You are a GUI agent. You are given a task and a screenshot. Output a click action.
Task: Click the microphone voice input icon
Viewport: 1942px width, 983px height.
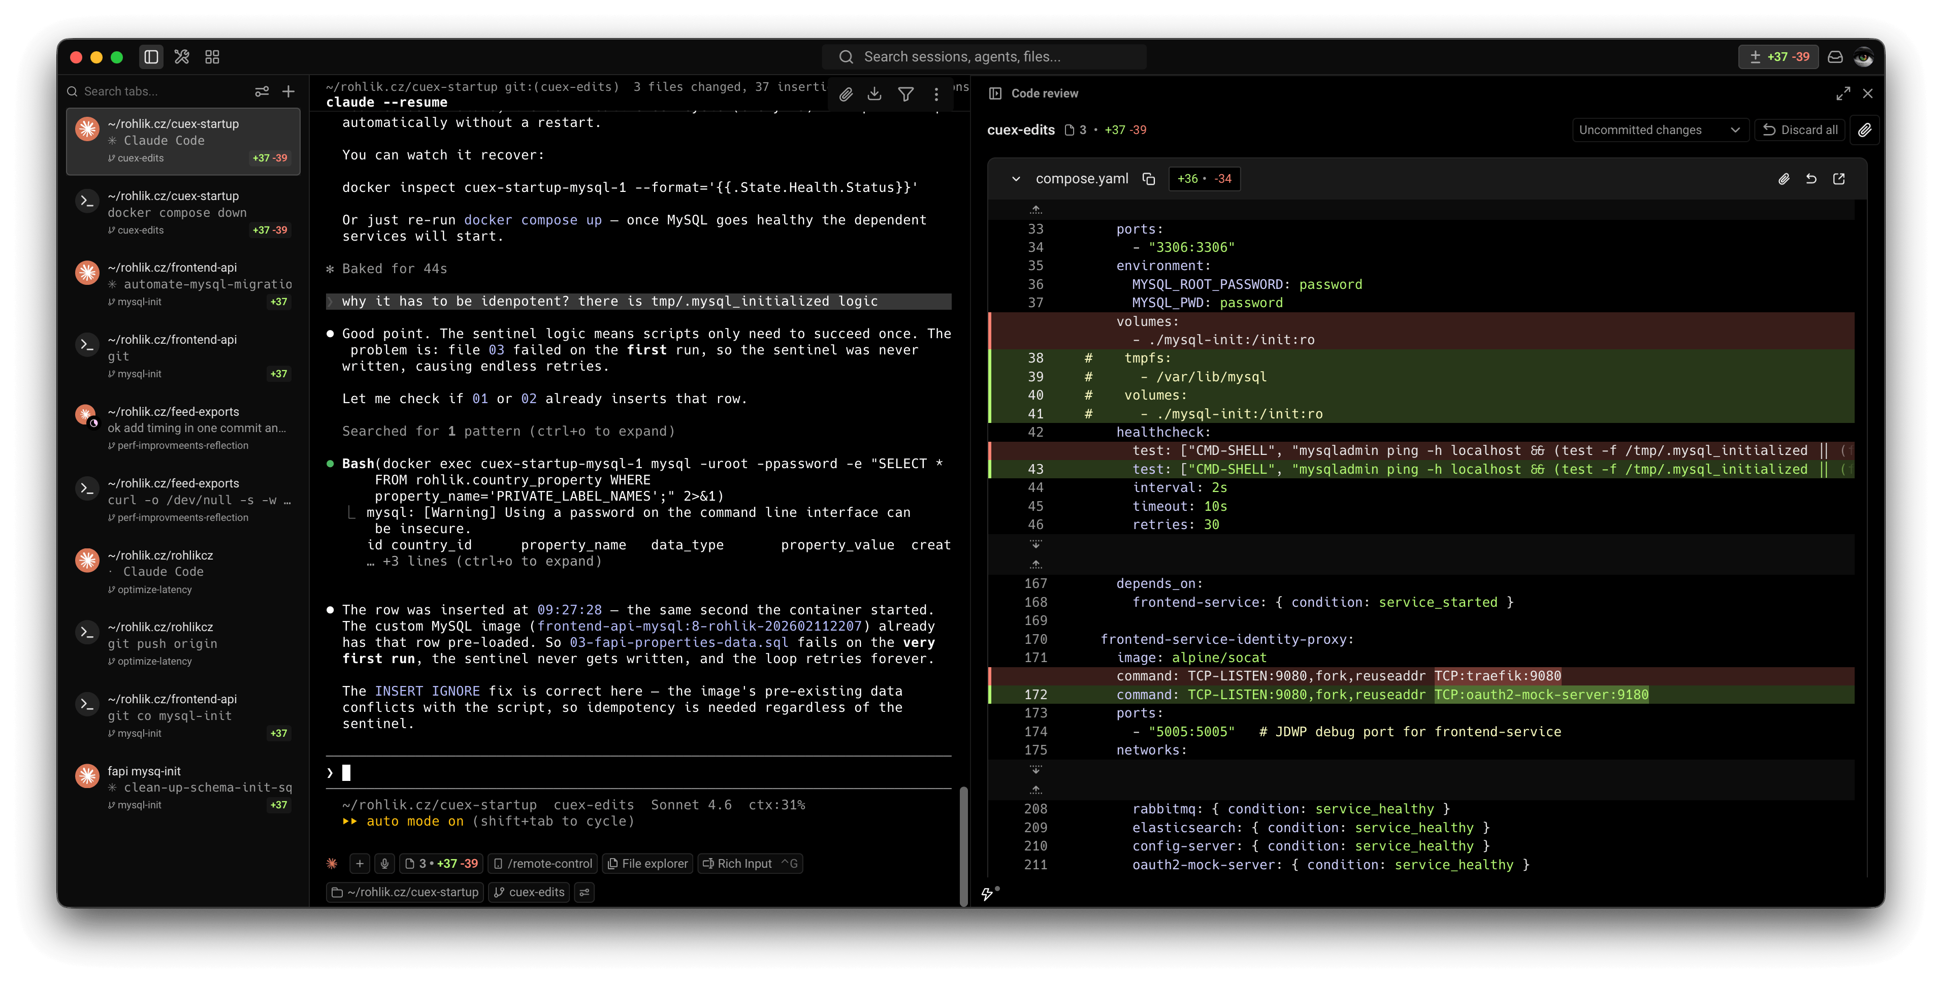[x=384, y=863]
